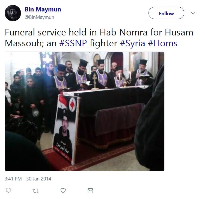Click the golden cross on the altar
The width and height of the screenshot is (205, 199).
coord(95,82)
